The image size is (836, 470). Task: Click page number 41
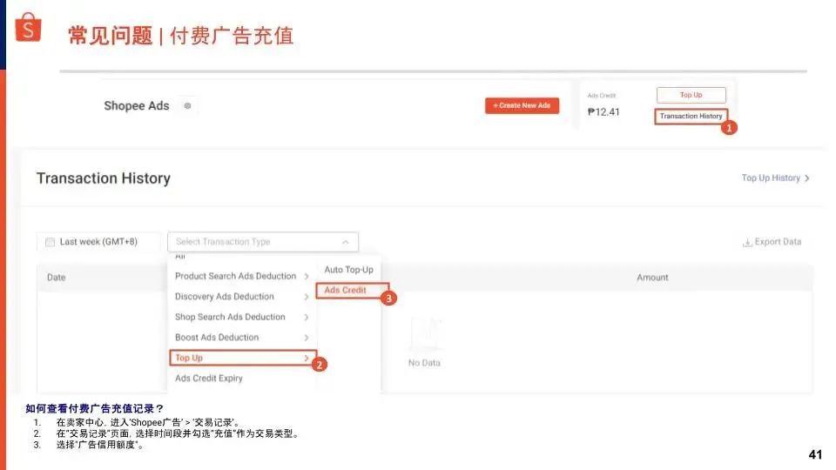815,454
